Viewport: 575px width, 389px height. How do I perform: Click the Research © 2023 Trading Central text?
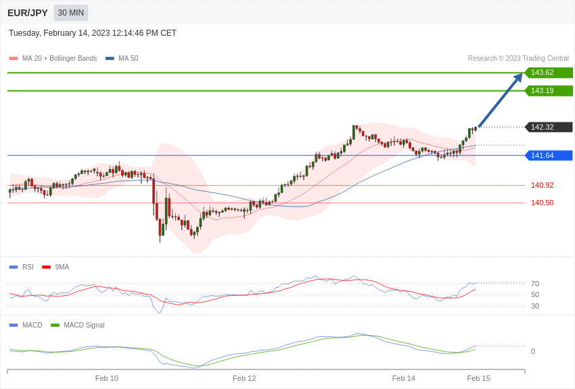518,59
